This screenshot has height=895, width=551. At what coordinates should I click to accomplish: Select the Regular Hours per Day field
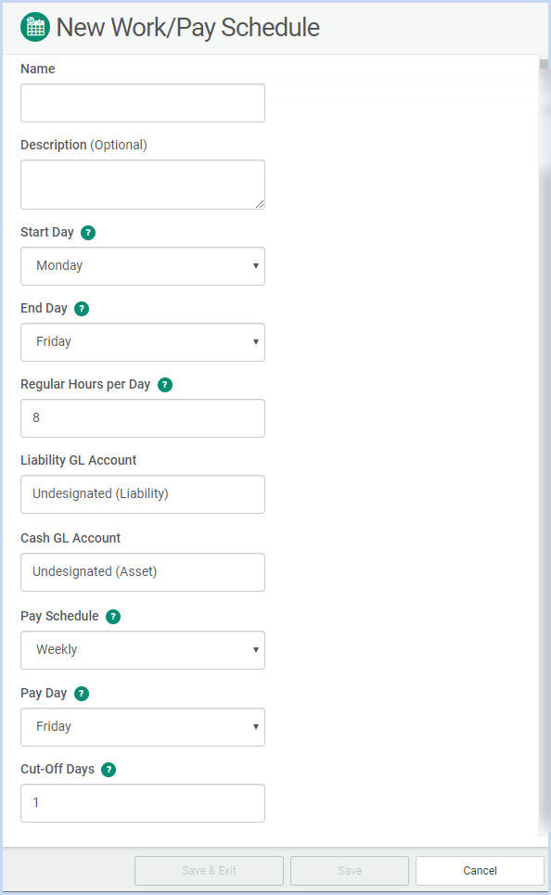point(143,418)
